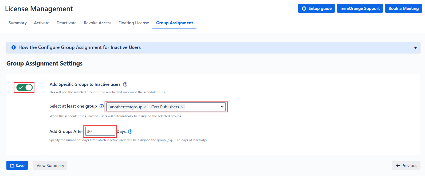Screen dimensions: 425x176
Task: Open the Setup guide
Action: [316, 8]
